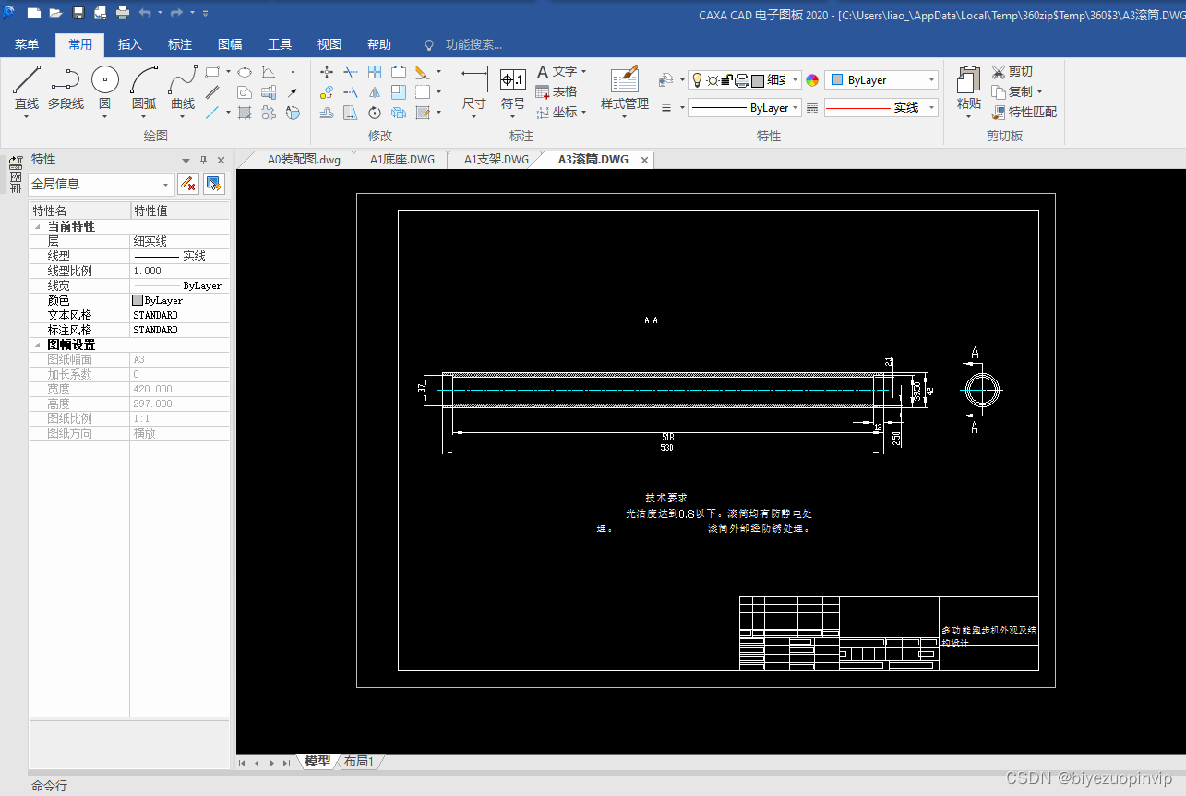
Task: Switch to the 标注 ribbon tab
Action: point(180,44)
